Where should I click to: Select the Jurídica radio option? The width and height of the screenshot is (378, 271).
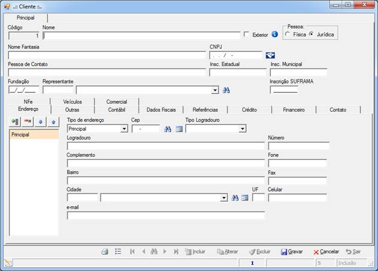(x=312, y=34)
